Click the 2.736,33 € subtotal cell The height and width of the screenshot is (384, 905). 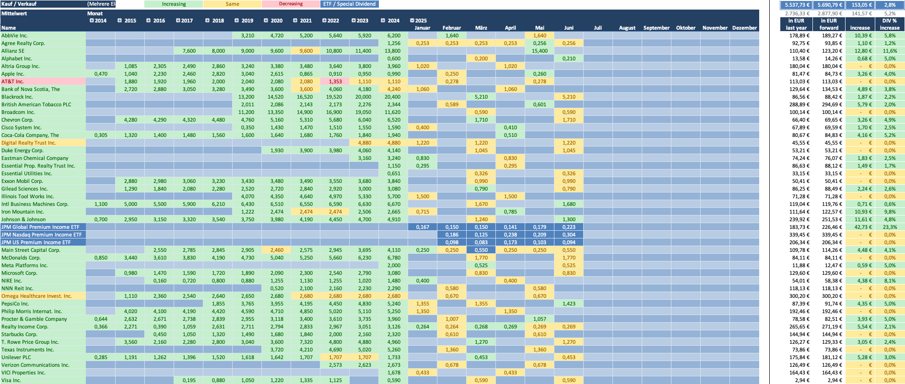click(796, 13)
